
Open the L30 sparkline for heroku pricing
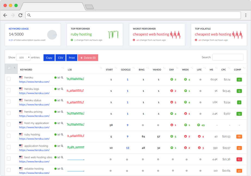pyautogui.click(x=75, y=113)
